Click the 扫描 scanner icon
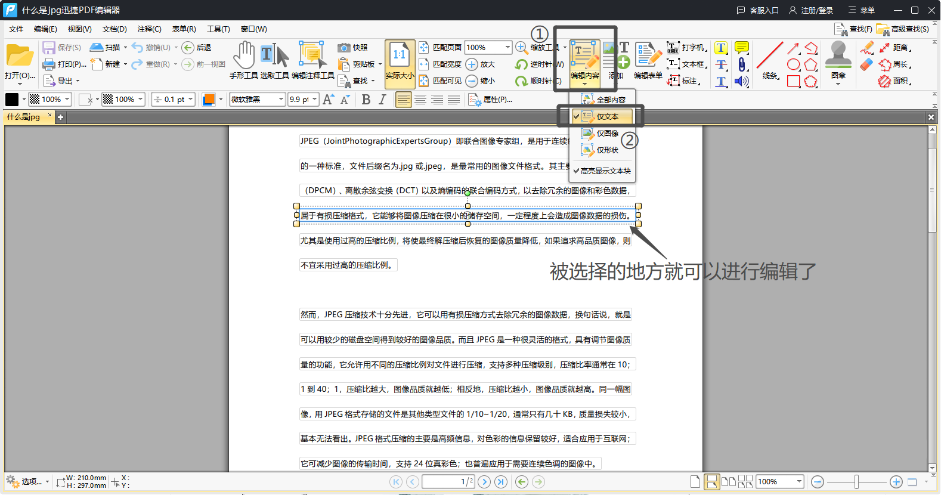 coord(97,47)
